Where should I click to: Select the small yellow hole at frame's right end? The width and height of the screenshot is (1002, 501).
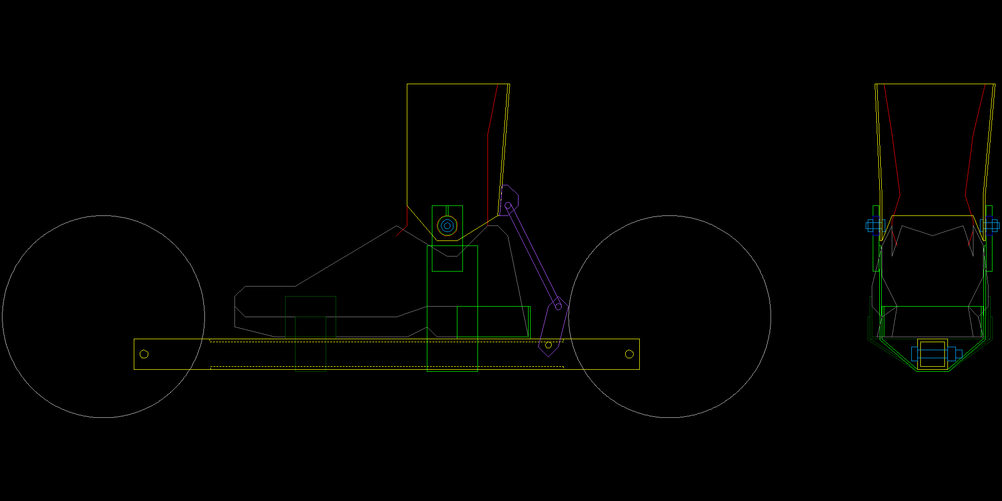pos(629,354)
